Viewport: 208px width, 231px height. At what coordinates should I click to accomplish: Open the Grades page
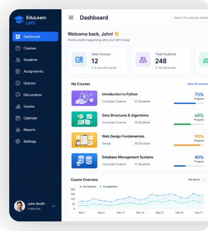29,106
